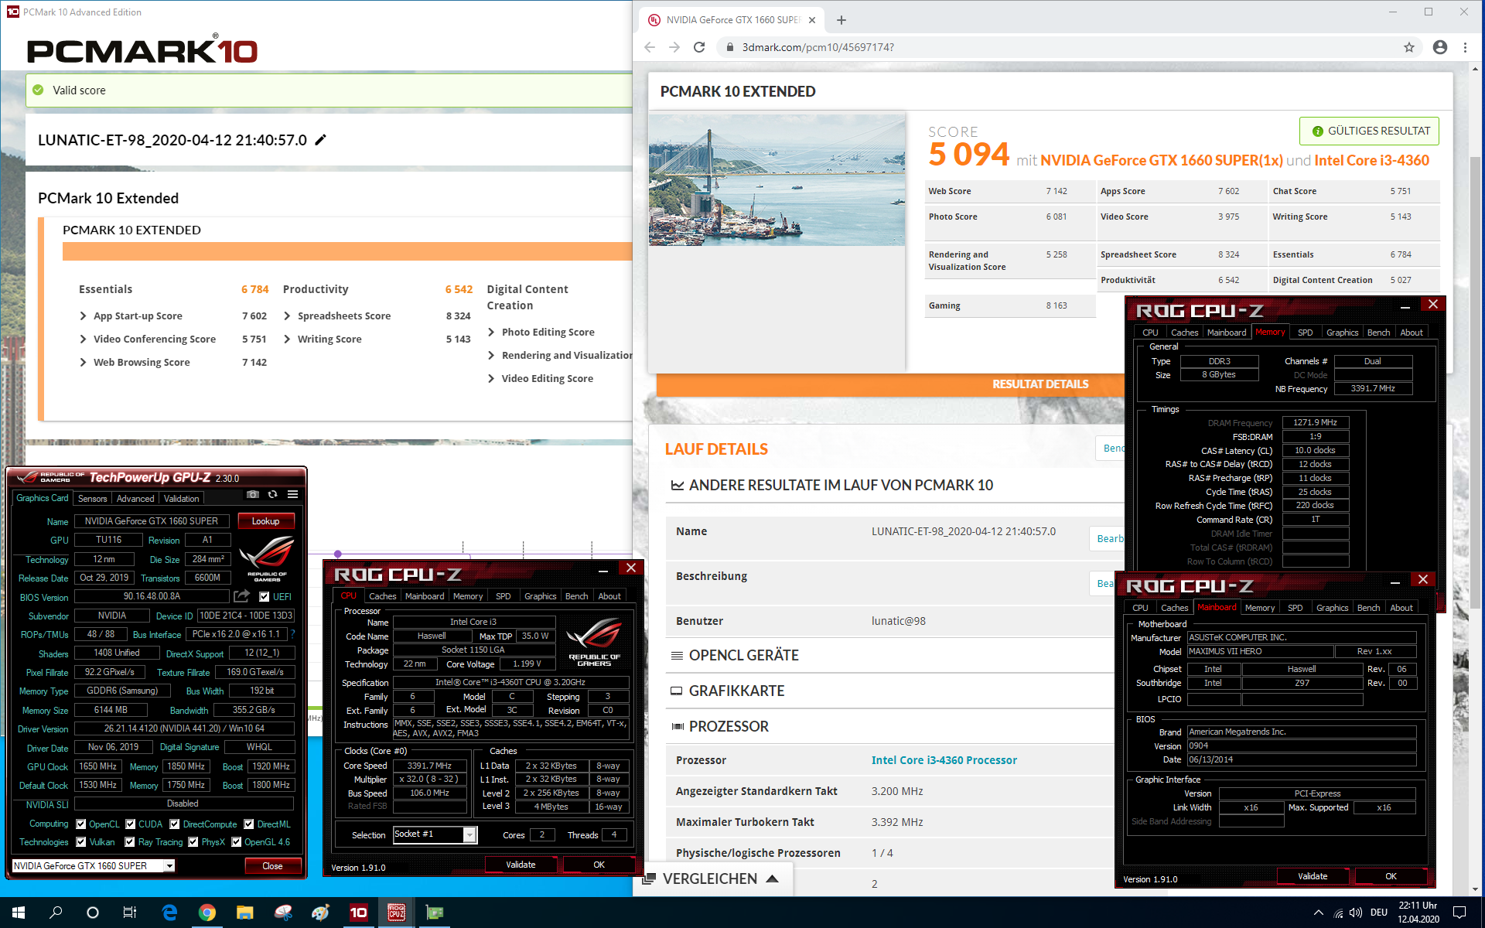Open the GPU-Z hamburger menu
The width and height of the screenshot is (1485, 928).
click(292, 494)
